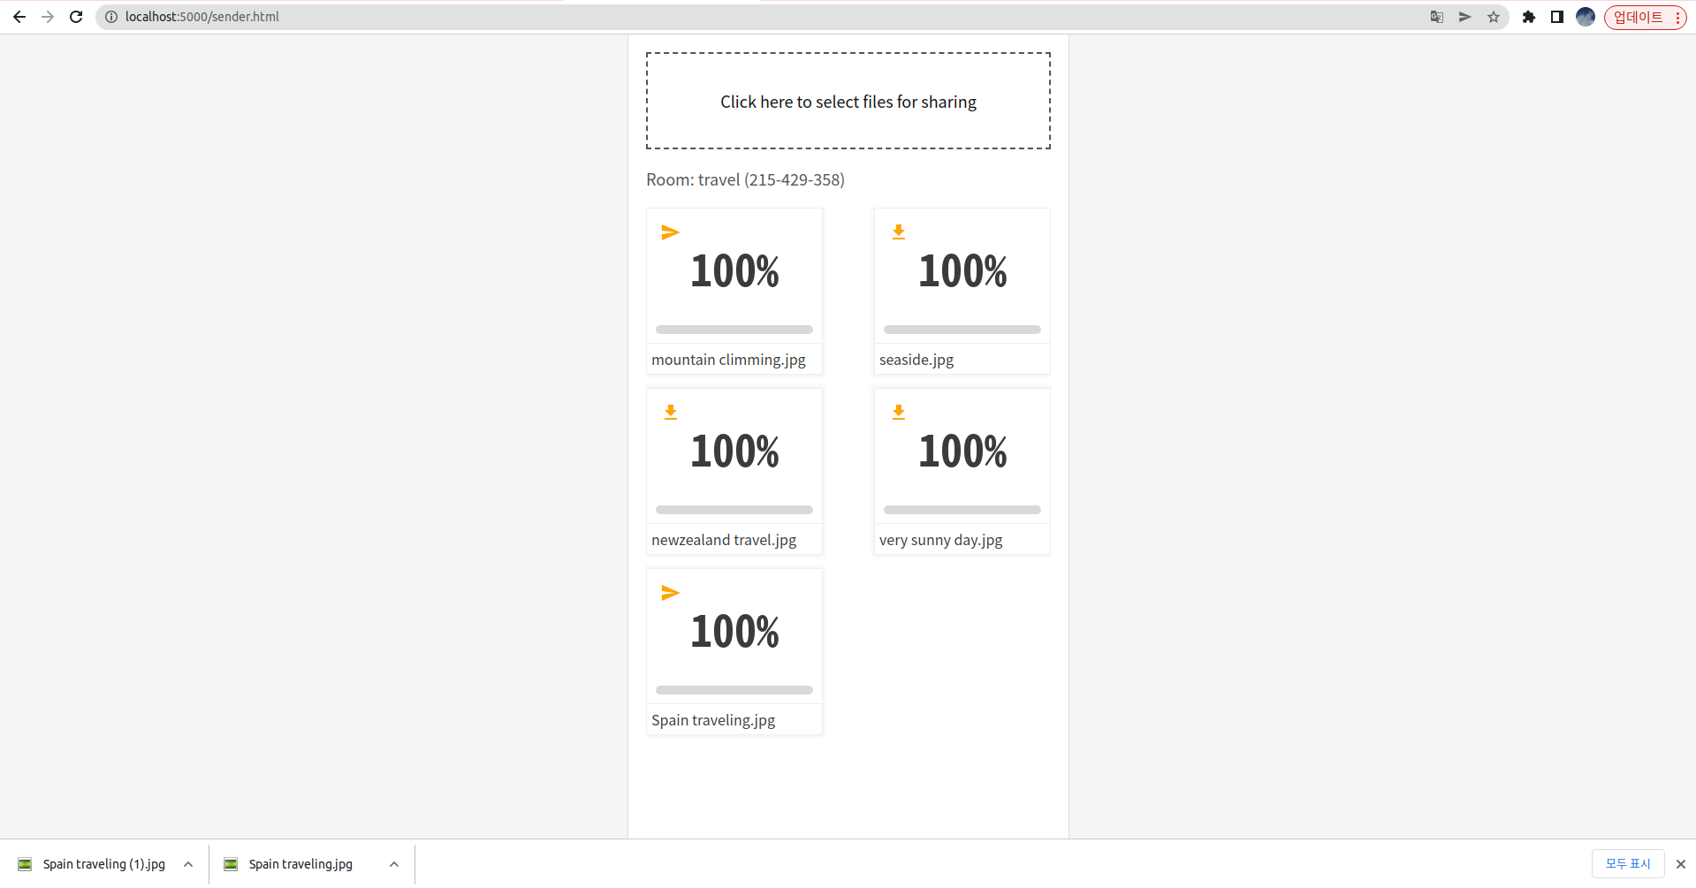1696x888 pixels.
Task: Click download icon on very sunny day.jpg
Action: [x=899, y=413]
